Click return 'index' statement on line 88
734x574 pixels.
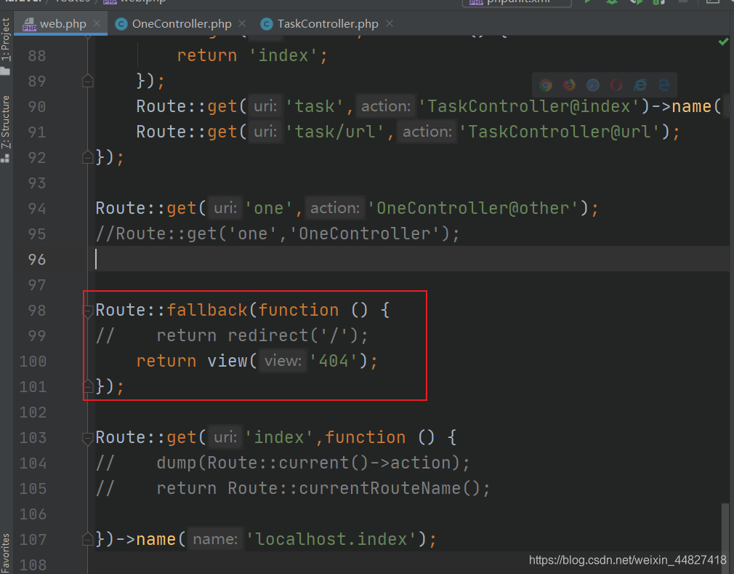(252, 55)
